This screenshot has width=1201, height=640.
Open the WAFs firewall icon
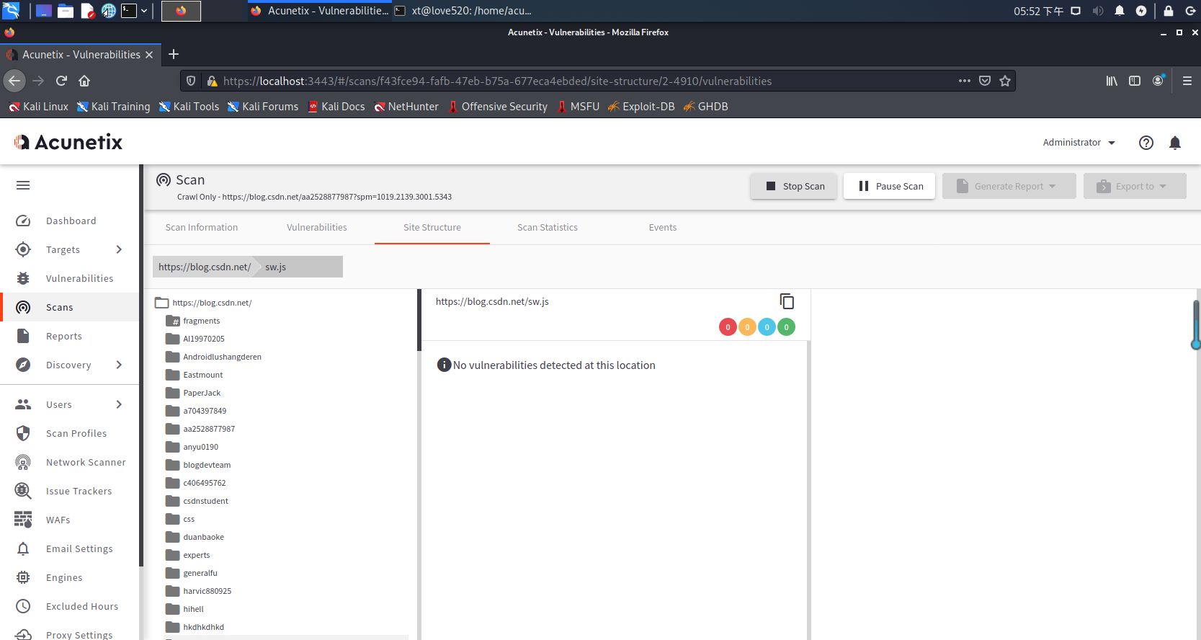pos(23,520)
